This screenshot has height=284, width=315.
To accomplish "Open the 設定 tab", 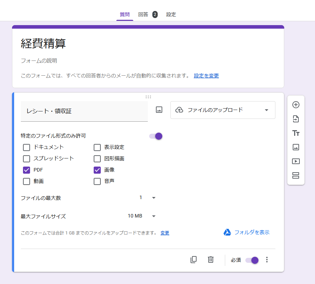I will pyautogui.click(x=171, y=15).
